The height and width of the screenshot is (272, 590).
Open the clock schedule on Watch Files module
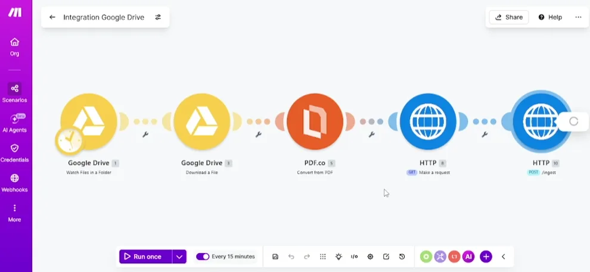70,140
